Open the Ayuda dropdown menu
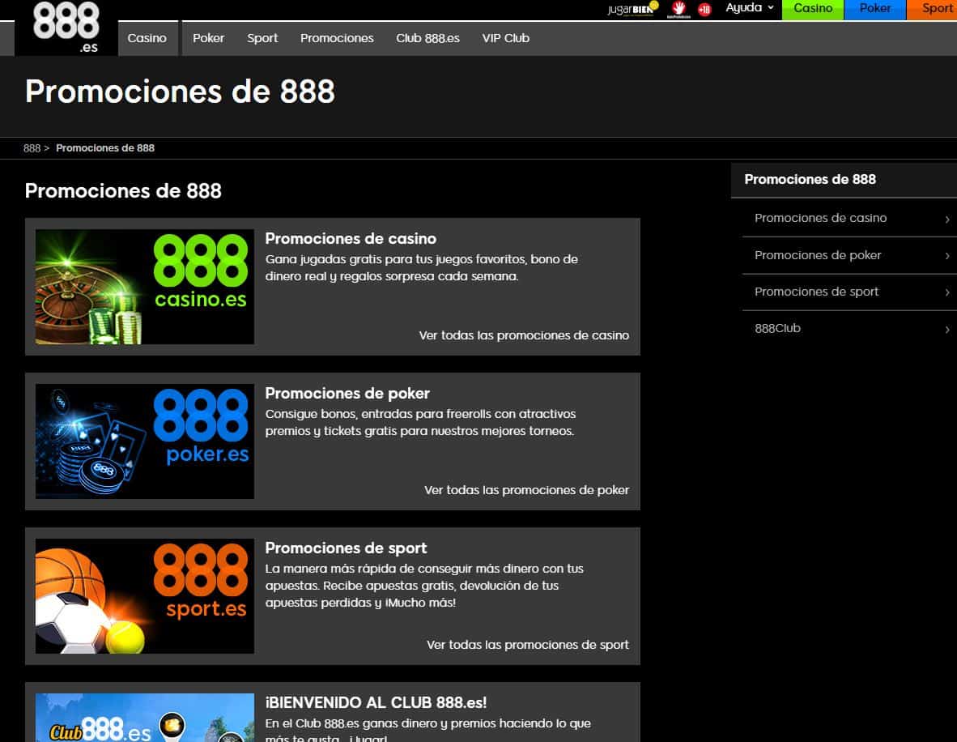The width and height of the screenshot is (957, 742). [750, 8]
